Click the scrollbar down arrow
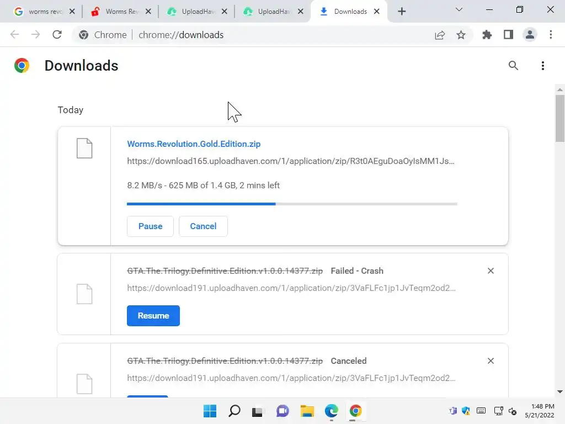 pyautogui.click(x=559, y=391)
